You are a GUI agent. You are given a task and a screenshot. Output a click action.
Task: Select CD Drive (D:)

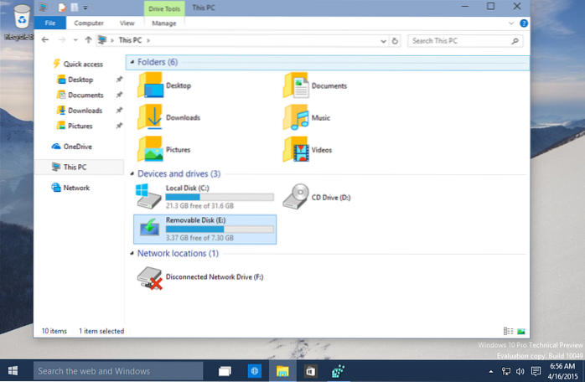point(317,197)
